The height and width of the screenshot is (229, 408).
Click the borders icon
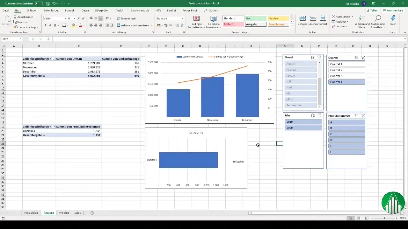(x=64, y=25)
